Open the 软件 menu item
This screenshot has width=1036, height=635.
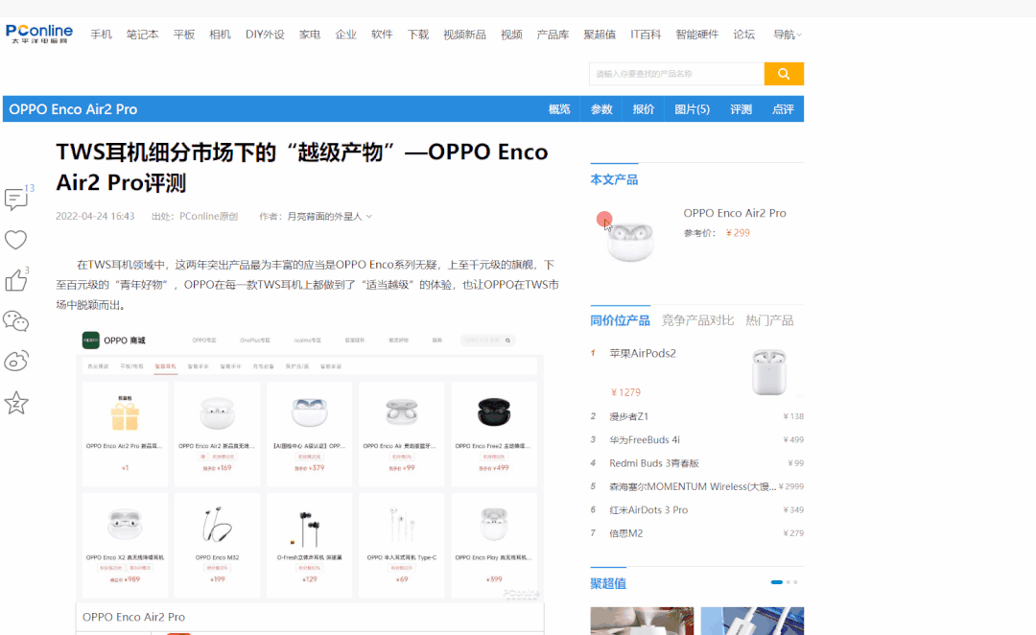click(382, 35)
